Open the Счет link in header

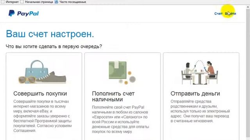pyautogui.click(x=218, y=14)
